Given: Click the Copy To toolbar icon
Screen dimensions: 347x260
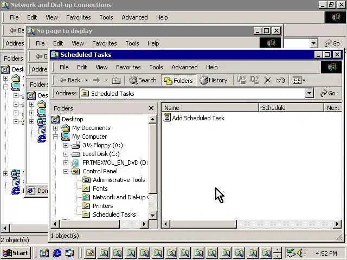Looking at the screenshot, I should click(x=255, y=80).
